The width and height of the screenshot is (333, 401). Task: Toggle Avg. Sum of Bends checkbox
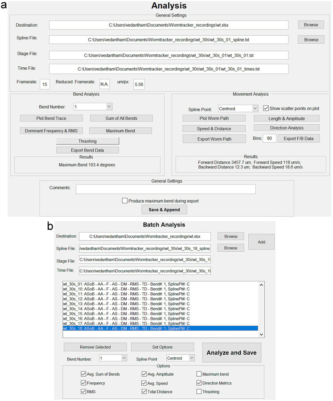[x=83, y=374]
